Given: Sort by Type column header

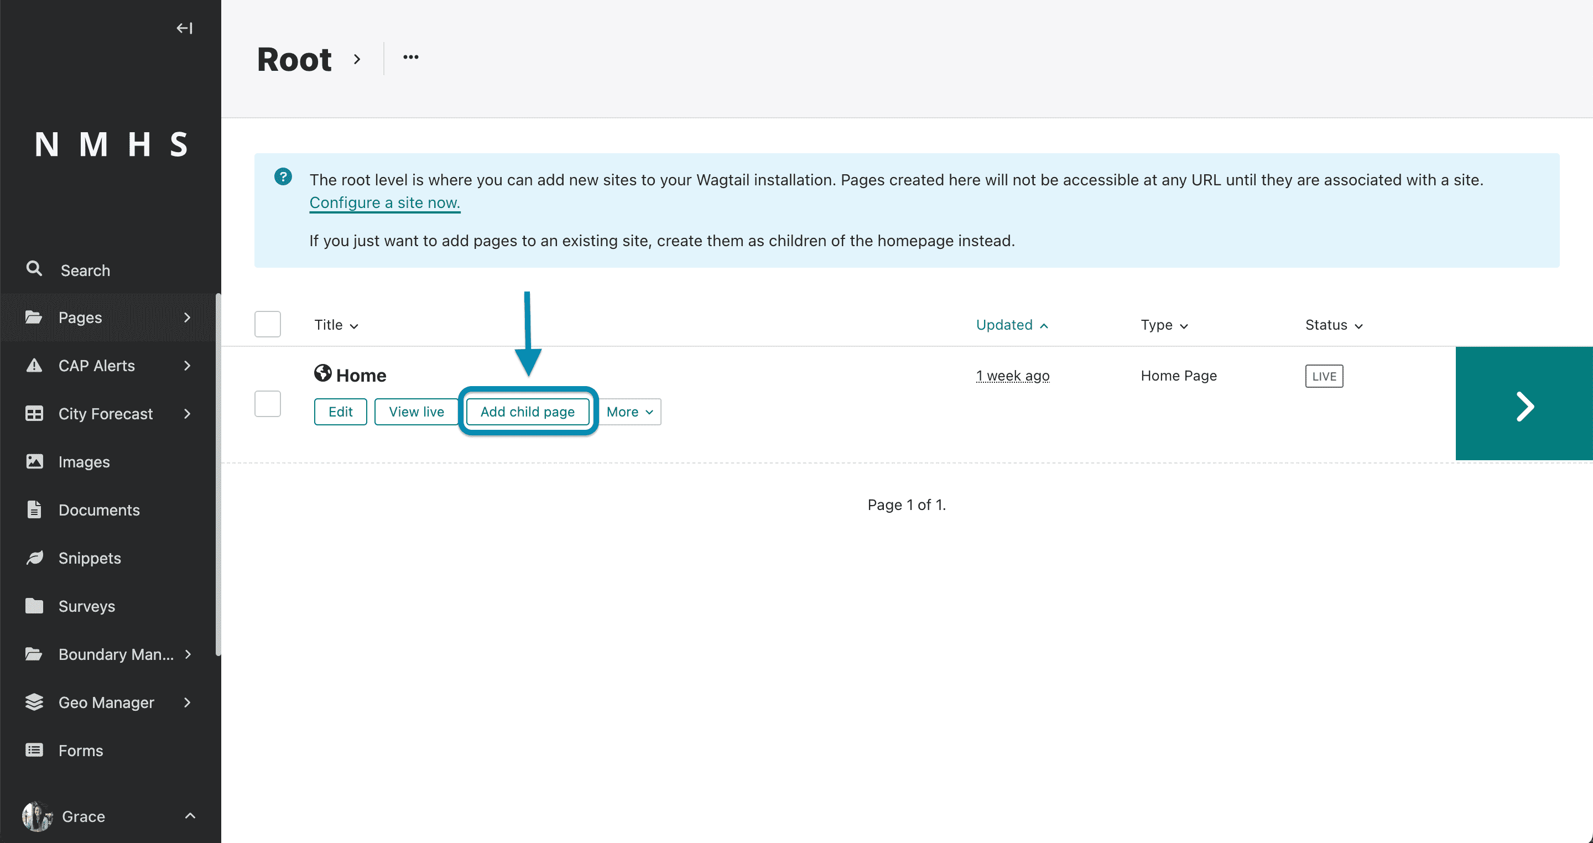Looking at the screenshot, I should point(1164,325).
